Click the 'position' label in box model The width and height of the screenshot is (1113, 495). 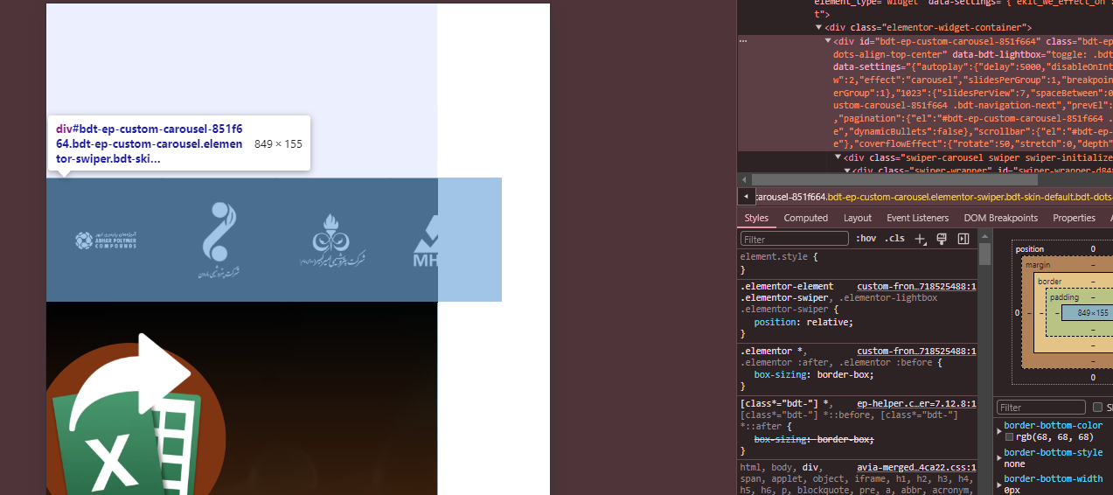tap(1029, 249)
